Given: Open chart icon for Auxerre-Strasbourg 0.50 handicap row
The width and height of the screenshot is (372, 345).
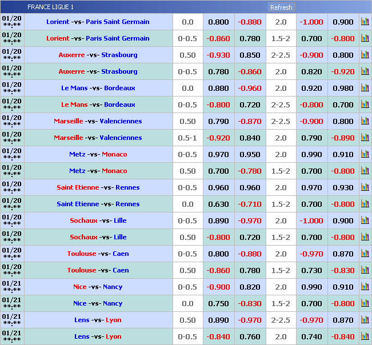Looking at the screenshot, I should click(x=365, y=55).
